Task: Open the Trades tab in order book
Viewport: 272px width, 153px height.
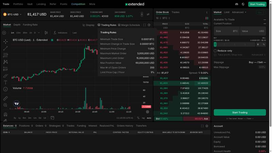Action: [175, 12]
